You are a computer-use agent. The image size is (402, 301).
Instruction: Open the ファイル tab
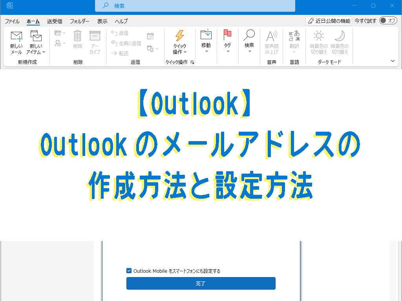12,21
